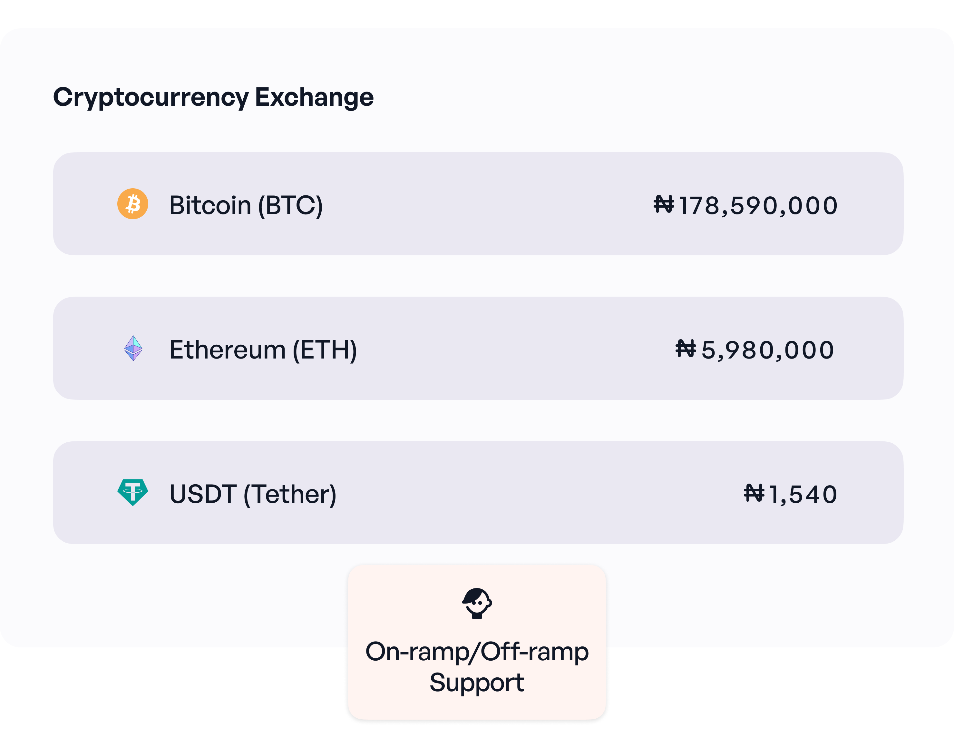Select the word Bitcoin in first row
Viewport: 954px width, 748px height.
[210, 205]
